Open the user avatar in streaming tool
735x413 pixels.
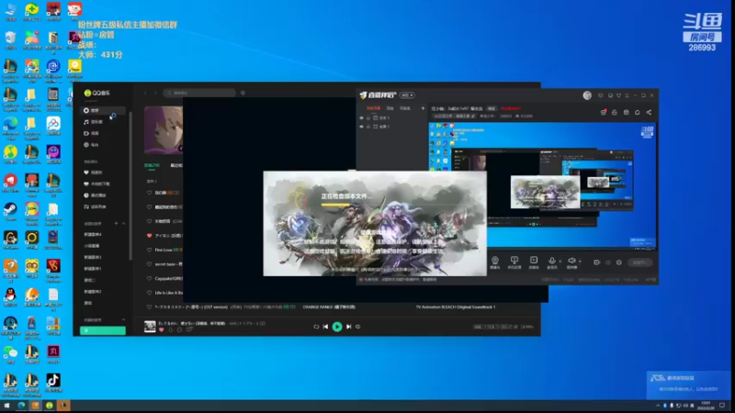pos(587,95)
